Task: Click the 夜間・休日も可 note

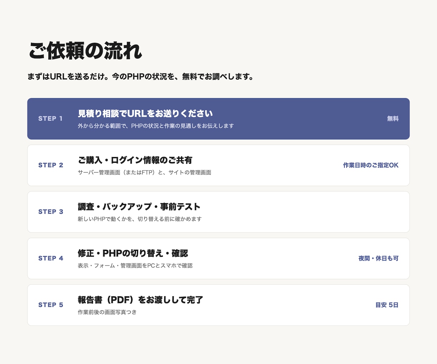Action: 379,258
